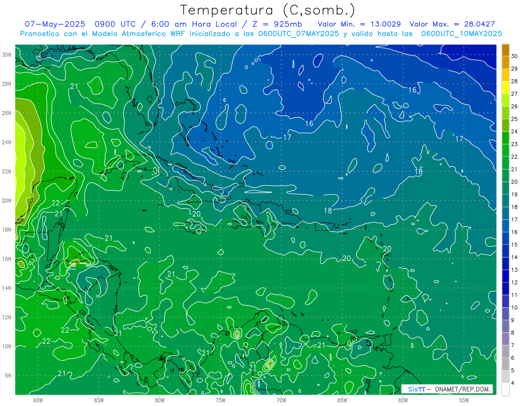The image size is (526, 406).
Task: Click color scale label '24'
Action: [x=515, y=131]
